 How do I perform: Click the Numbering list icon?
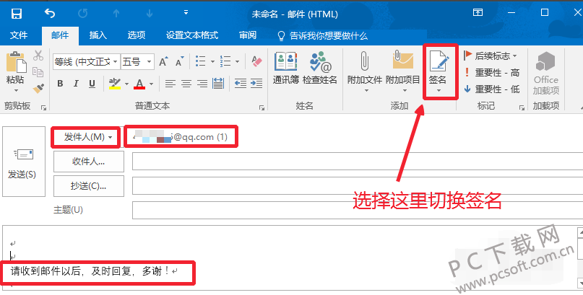pos(225,61)
